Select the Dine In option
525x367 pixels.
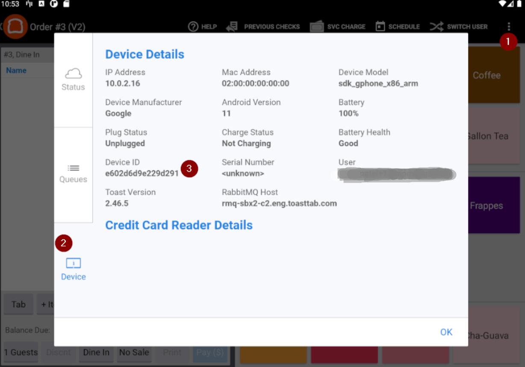(96, 352)
